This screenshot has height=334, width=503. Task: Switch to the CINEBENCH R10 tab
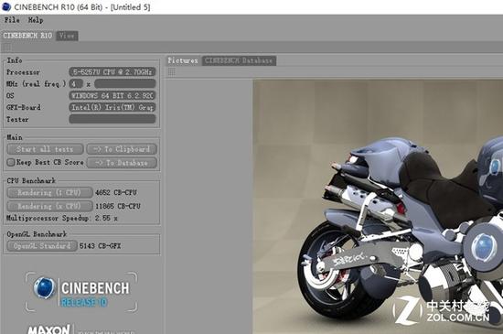click(x=28, y=36)
